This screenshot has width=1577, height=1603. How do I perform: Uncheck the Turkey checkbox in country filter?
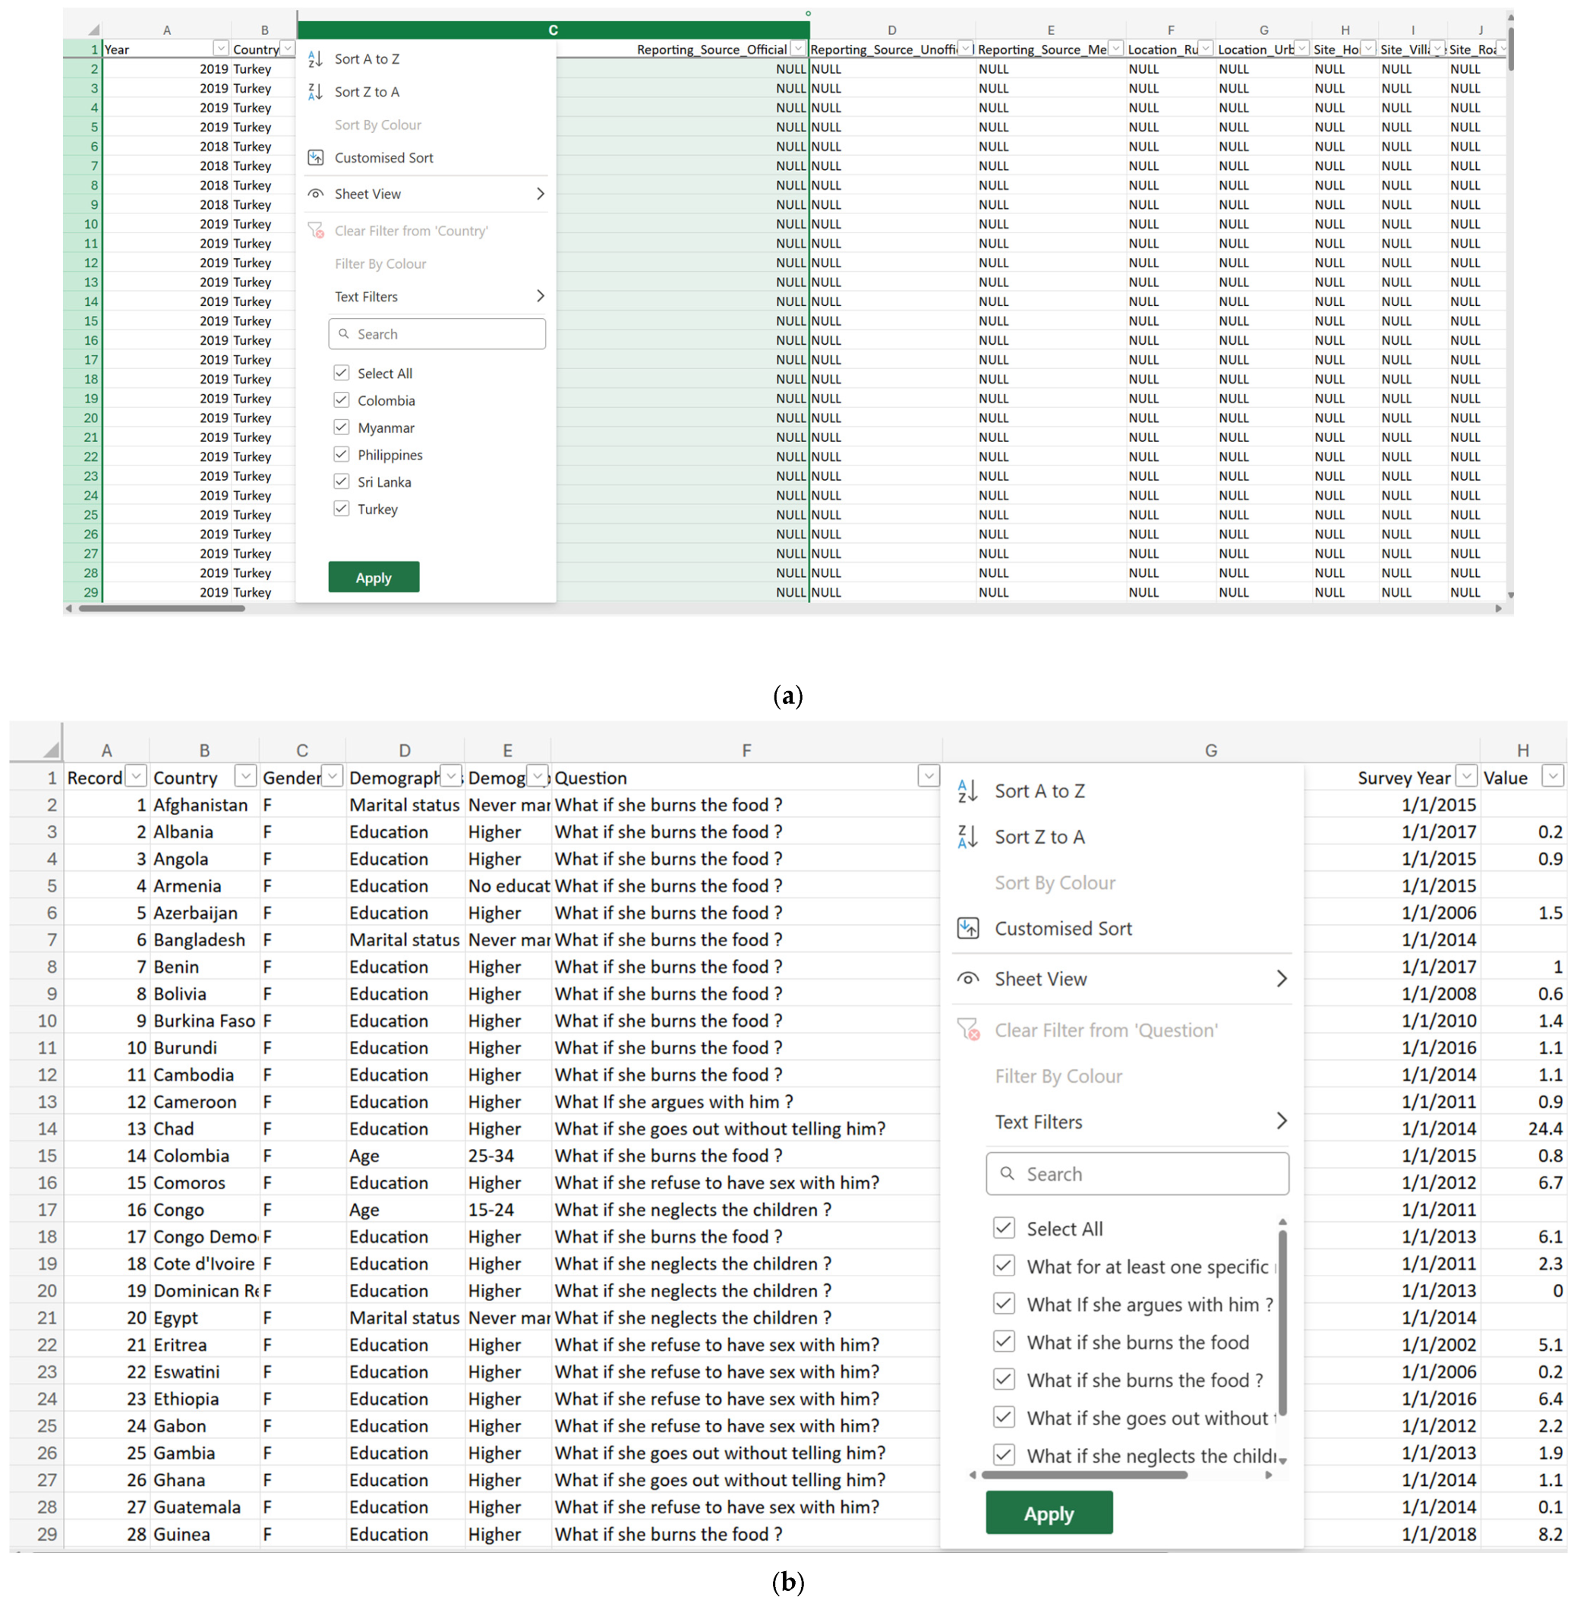pos(341,509)
